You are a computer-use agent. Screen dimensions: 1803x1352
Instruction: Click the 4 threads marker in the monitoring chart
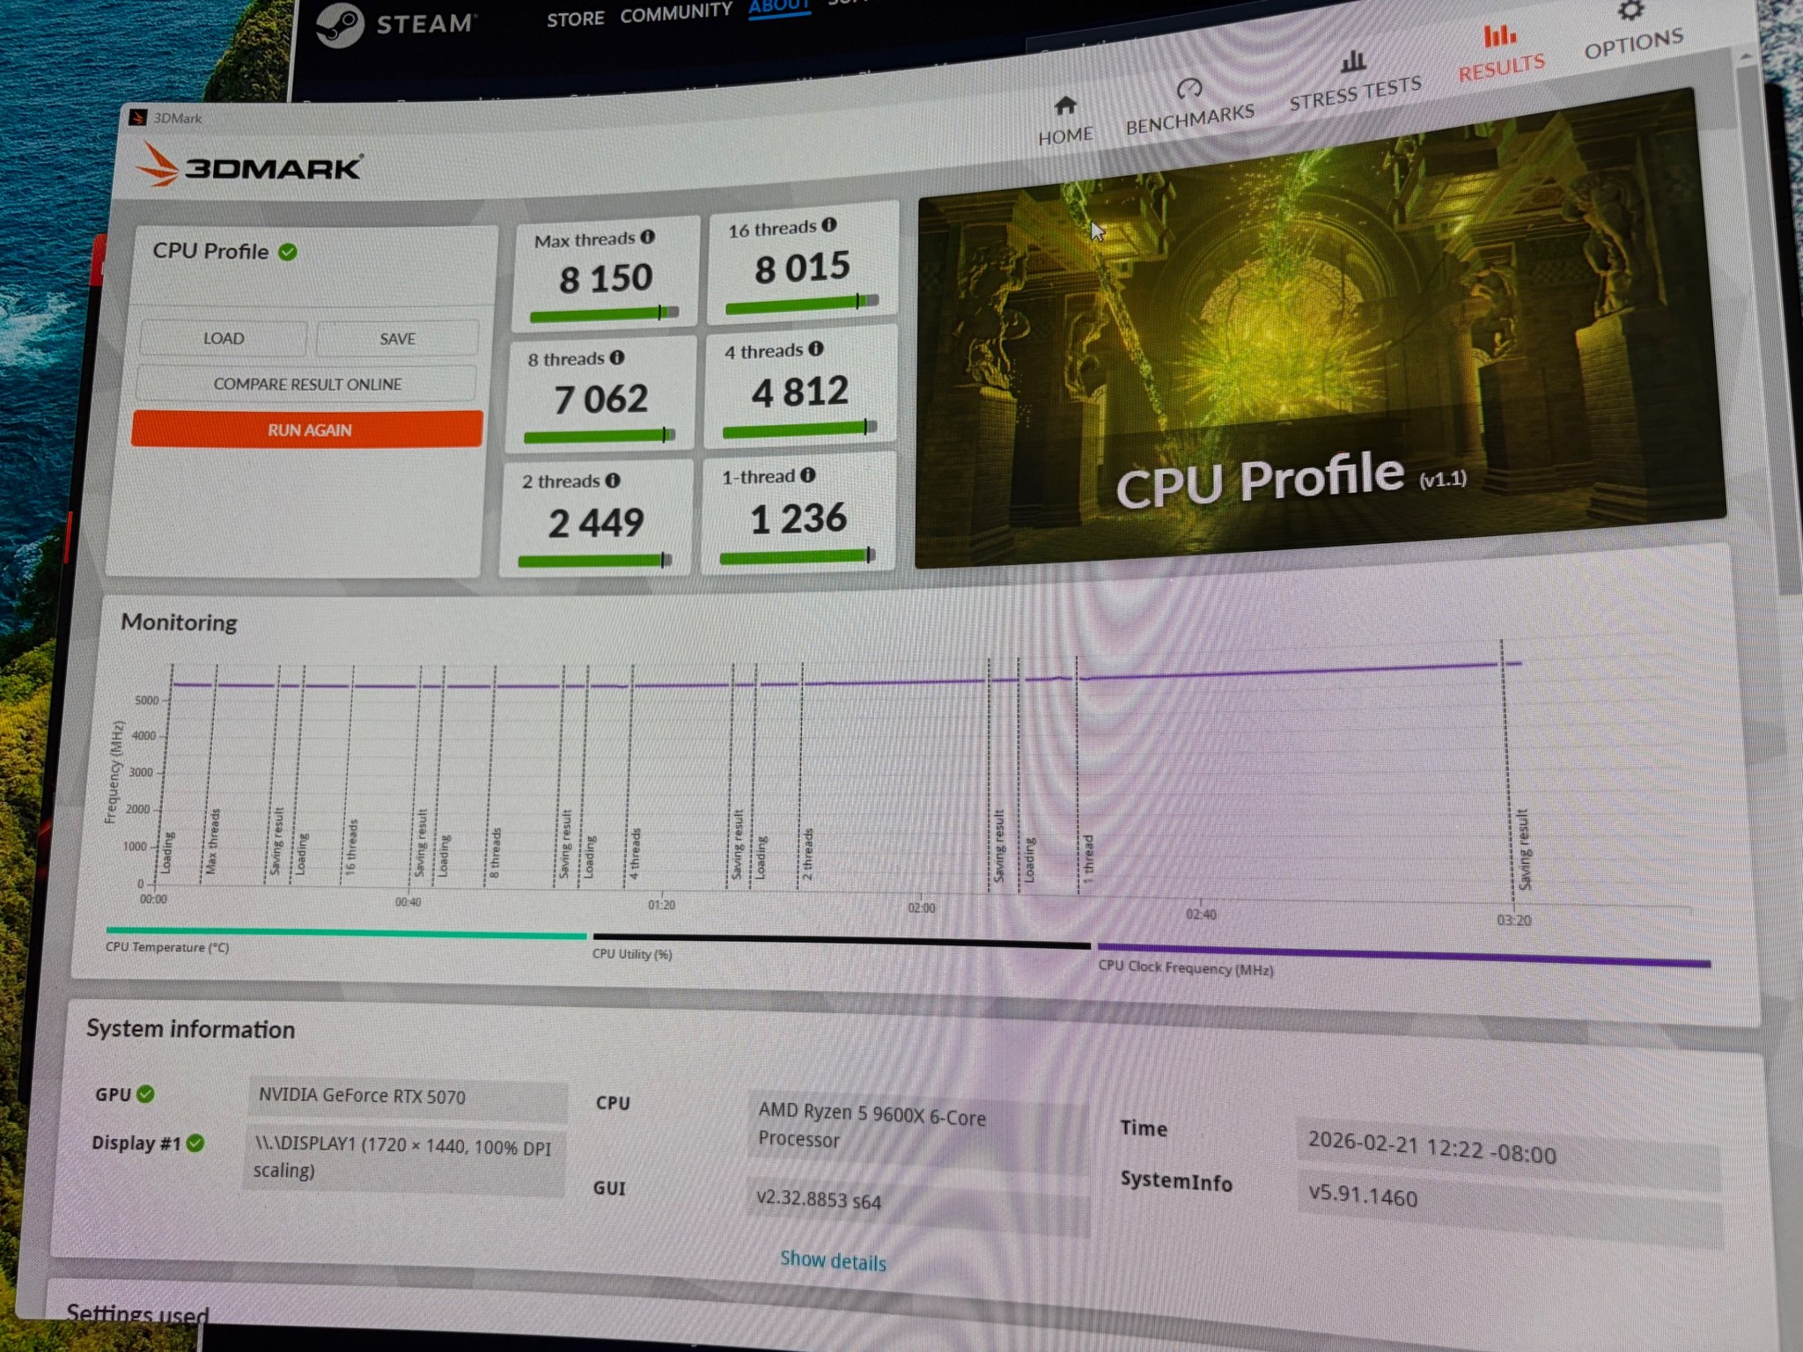(634, 854)
